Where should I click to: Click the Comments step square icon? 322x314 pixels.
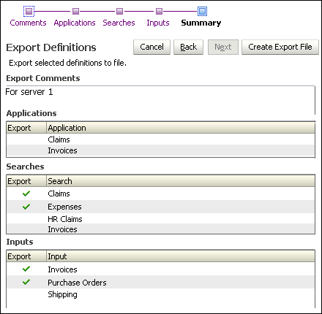29,11
